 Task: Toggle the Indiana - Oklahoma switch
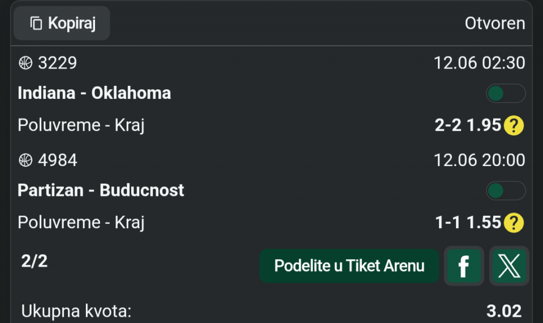tap(506, 93)
